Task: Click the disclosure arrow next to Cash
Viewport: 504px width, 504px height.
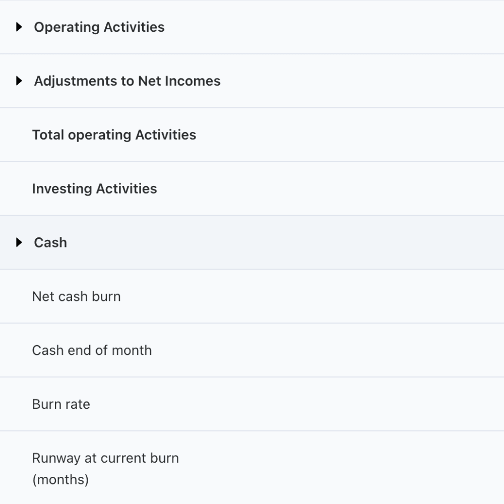Action: [x=19, y=242]
